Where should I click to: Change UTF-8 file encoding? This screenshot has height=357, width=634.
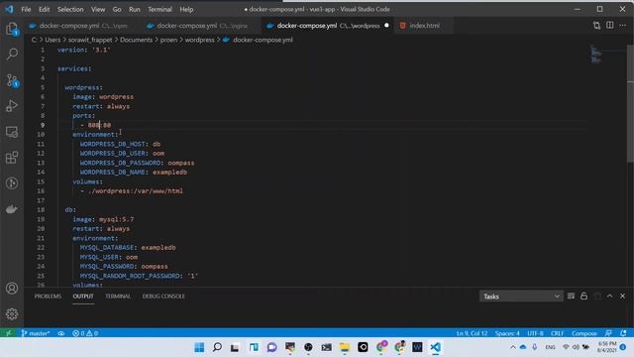[535, 333]
